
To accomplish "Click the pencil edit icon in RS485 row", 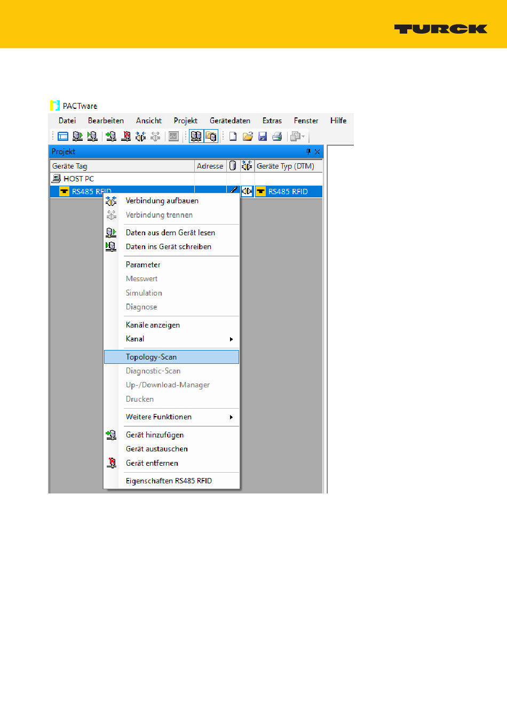I will [233, 191].
